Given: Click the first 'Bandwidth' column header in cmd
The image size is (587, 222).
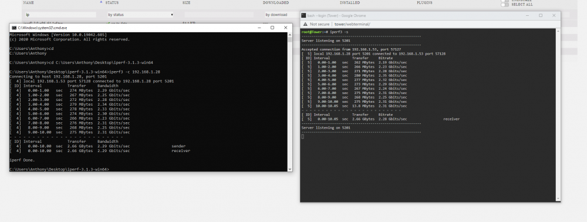Looking at the screenshot, I should tap(108, 86).
